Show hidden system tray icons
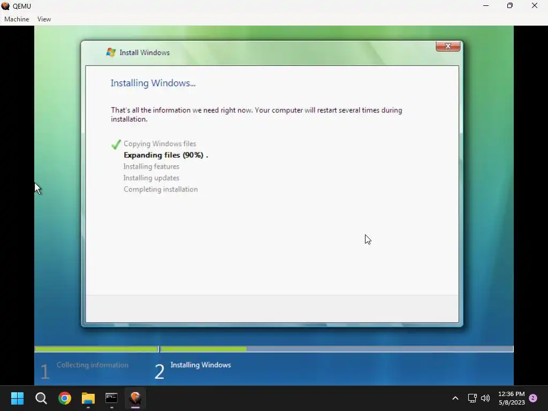Image resolution: width=548 pixels, height=411 pixels. 455,398
